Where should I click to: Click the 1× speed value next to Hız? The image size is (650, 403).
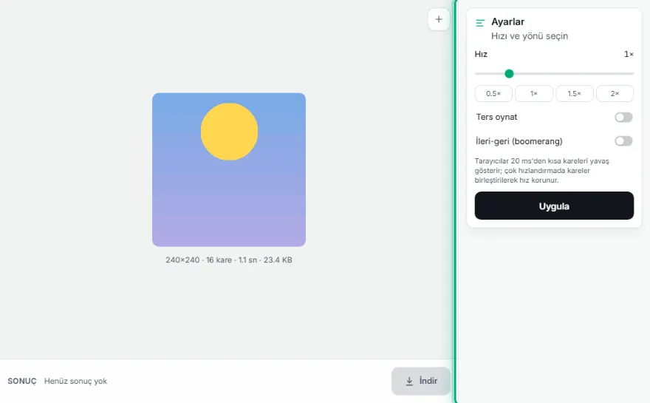tap(629, 54)
